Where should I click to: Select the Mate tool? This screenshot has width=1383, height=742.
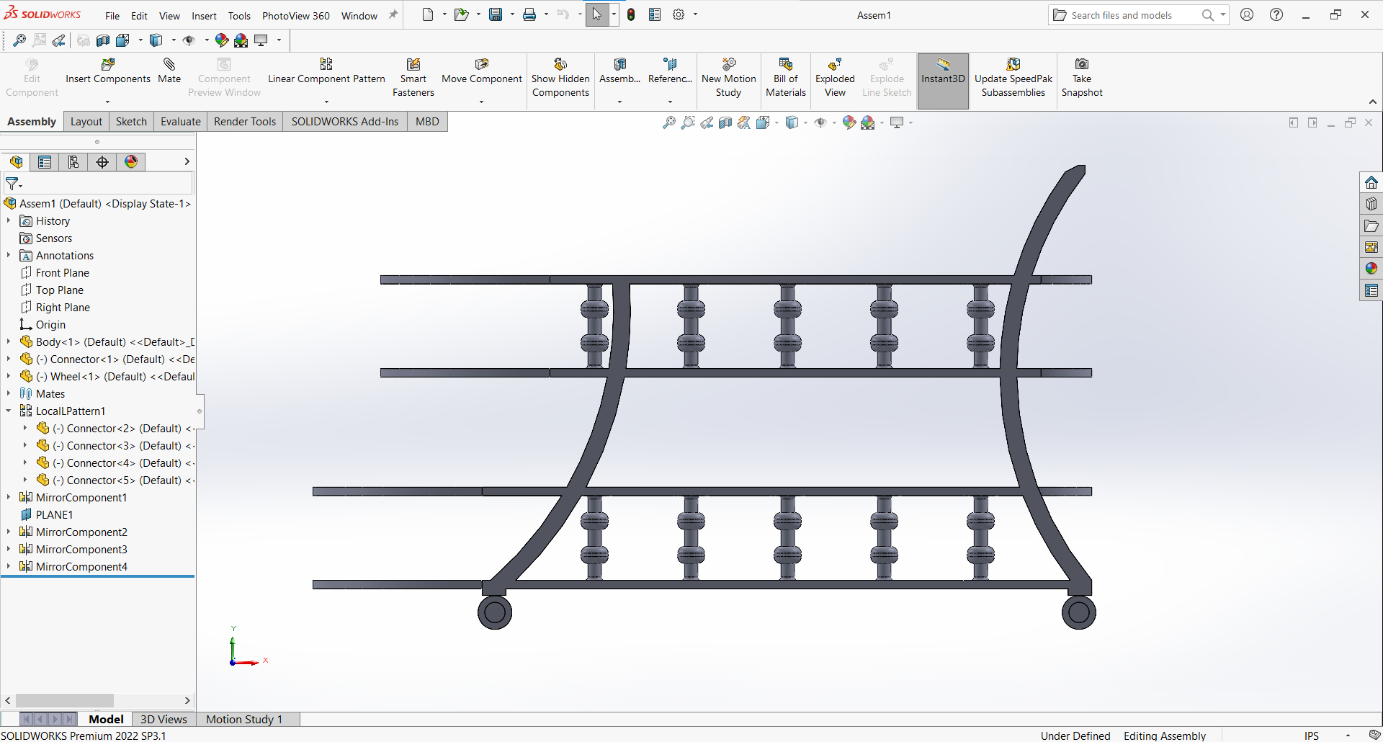point(169,71)
